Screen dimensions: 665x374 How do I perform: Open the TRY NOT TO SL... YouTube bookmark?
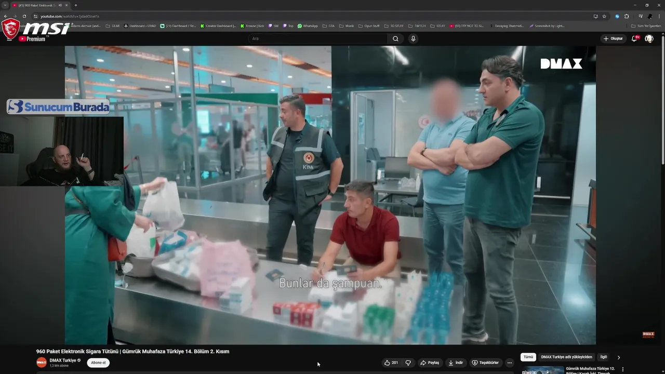(x=467, y=25)
